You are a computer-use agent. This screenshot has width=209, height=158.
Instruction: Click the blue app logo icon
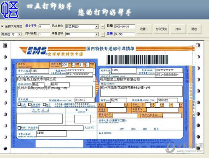click(x=10, y=10)
